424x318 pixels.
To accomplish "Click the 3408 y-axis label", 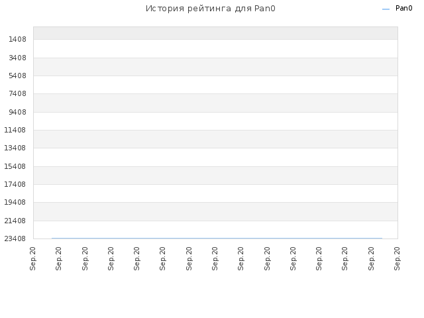I will 18,58.
